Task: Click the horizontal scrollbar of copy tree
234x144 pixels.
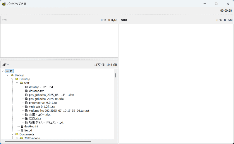Action: (48, 141)
